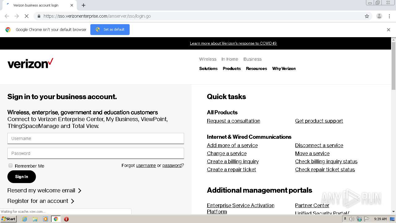Select the Chrome taskbar button
The image size is (396, 223).
point(56,219)
